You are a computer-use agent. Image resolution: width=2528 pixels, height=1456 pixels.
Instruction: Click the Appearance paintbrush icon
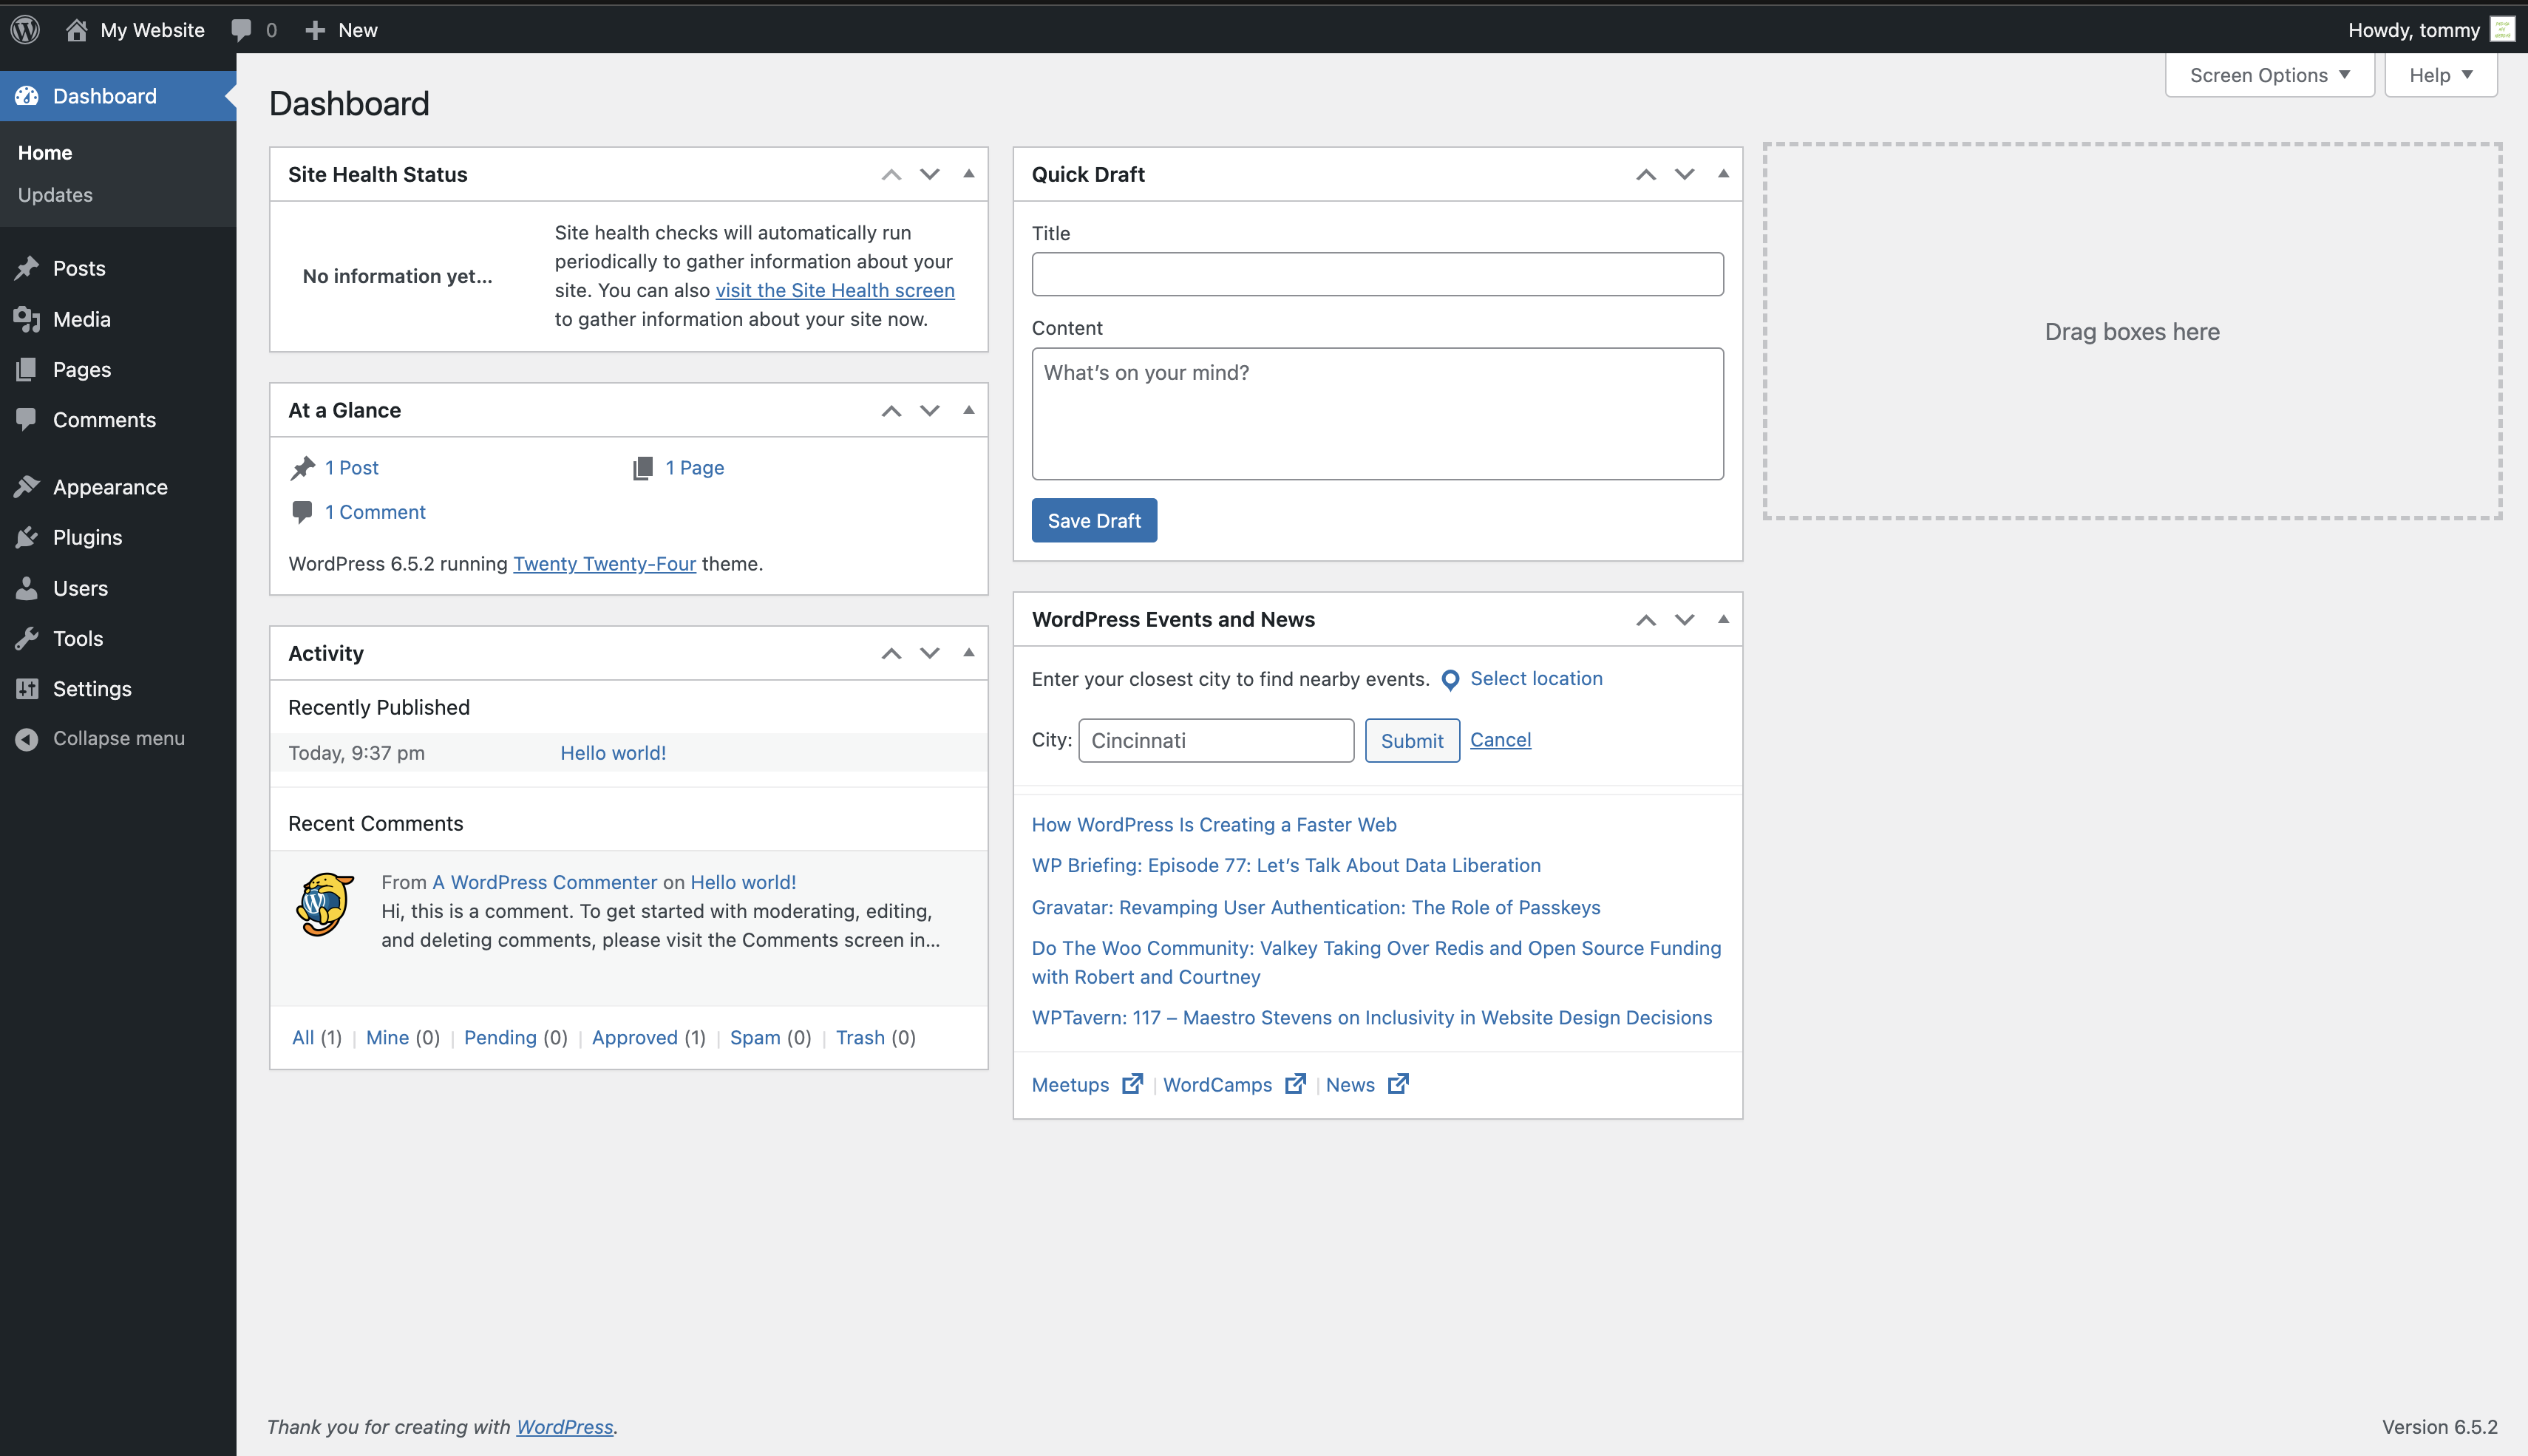27,487
